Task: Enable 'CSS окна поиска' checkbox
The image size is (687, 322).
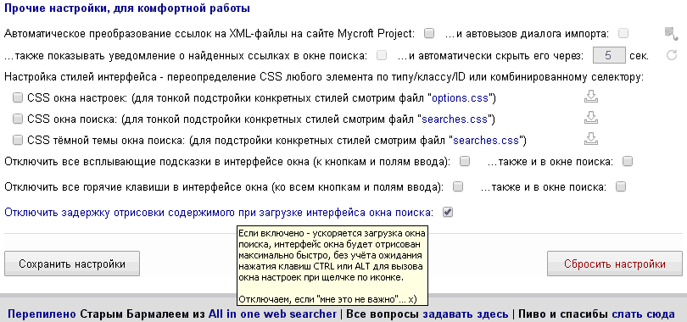Action: (x=18, y=118)
